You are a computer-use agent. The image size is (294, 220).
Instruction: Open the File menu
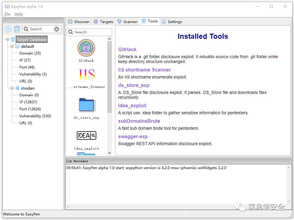[x=7, y=14]
